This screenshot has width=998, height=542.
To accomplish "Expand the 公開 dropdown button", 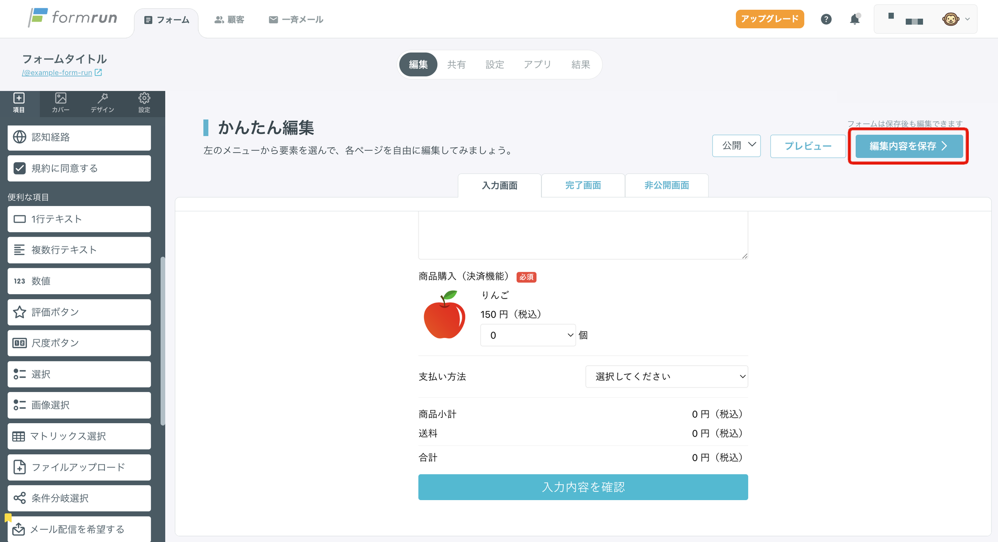I will [x=736, y=146].
